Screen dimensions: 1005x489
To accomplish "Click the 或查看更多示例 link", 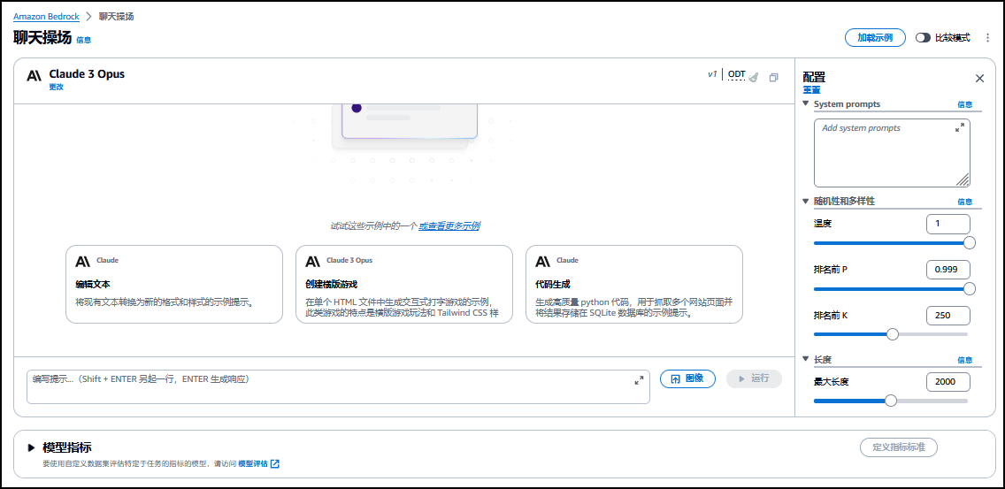I will (450, 225).
